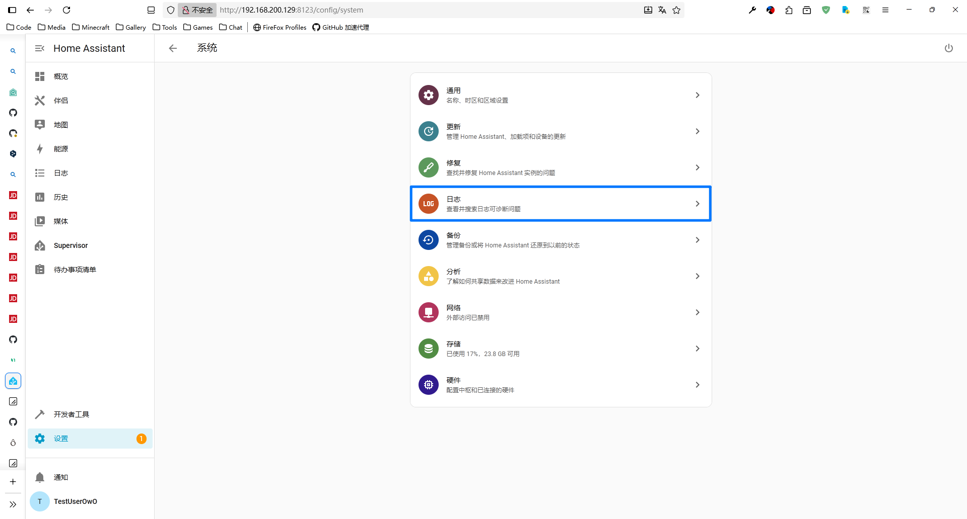Click the 备份 backup restore icon
Image resolution: width=967 pixels, height=519 pixels.
point(428,240)
